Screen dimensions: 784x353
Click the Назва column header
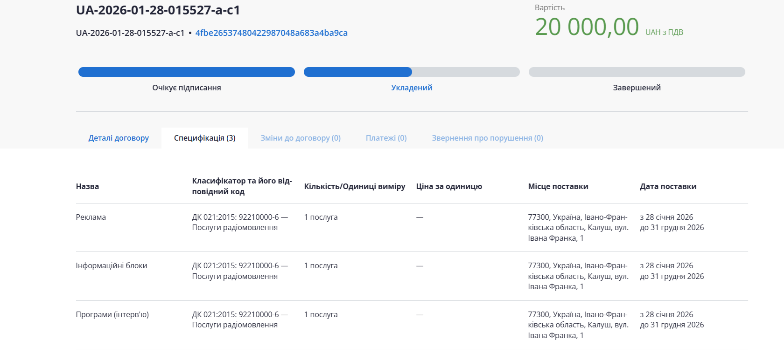click(87, 186)
